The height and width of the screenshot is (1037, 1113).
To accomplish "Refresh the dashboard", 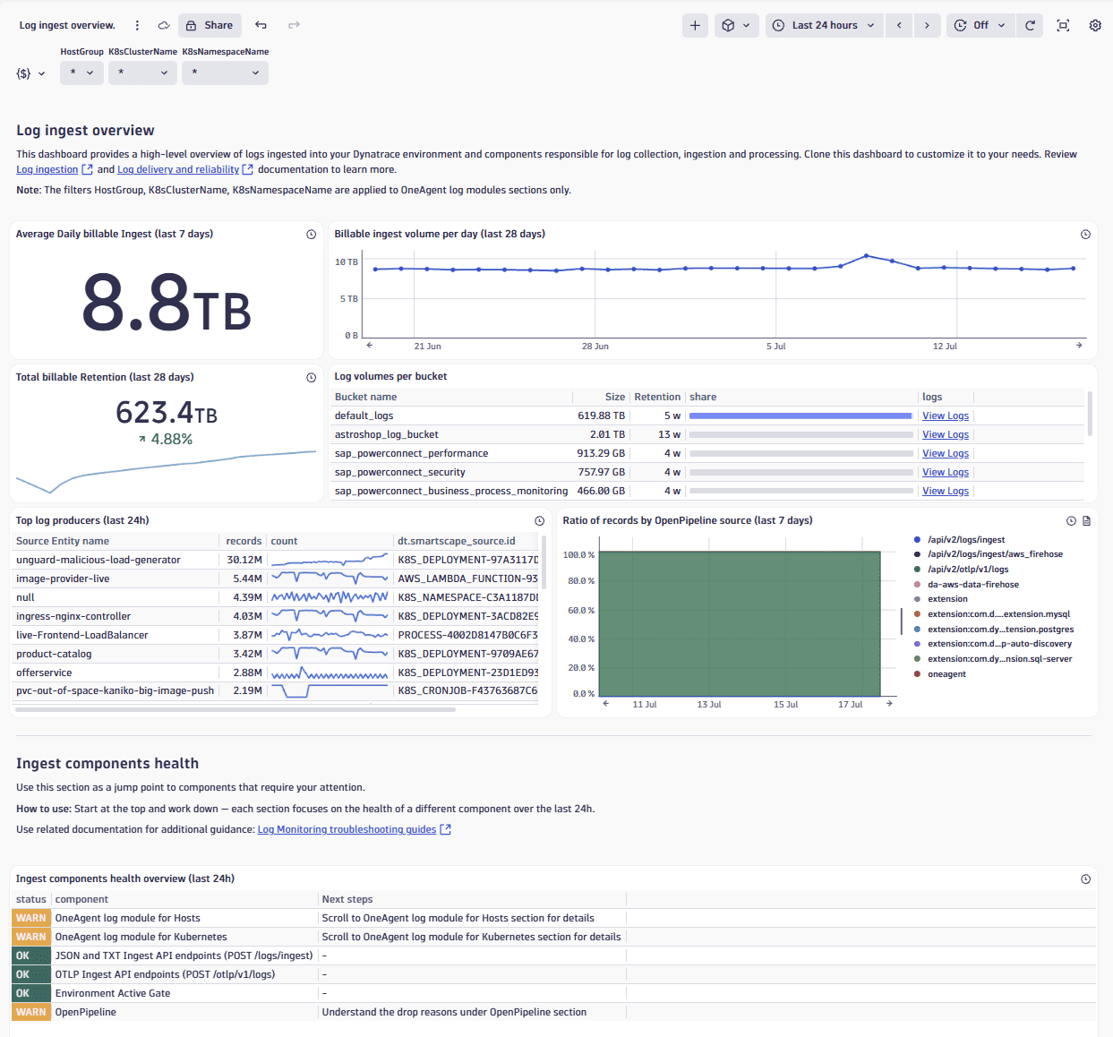I will [x=1030, y=25].
